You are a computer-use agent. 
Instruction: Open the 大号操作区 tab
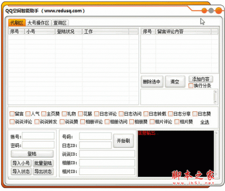coord(38,23)
